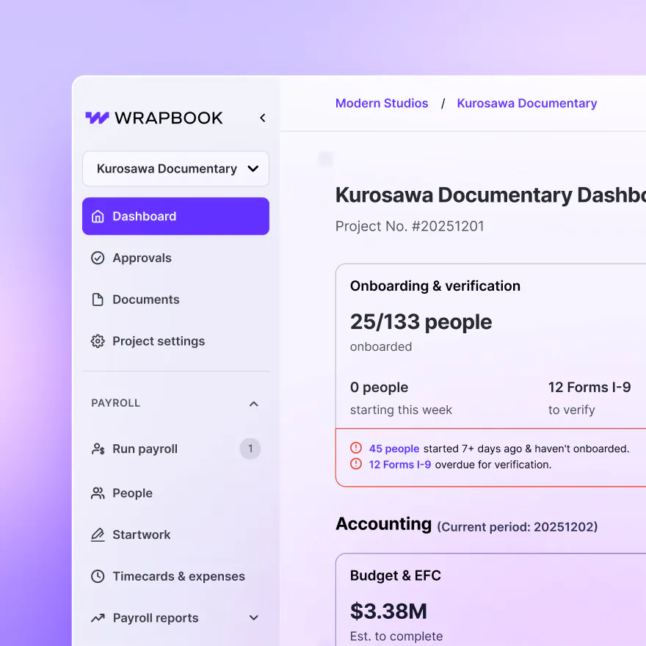
Task: Click the Kurosawa Documentary breadcrumb link
Action: [x=527, y=103]
